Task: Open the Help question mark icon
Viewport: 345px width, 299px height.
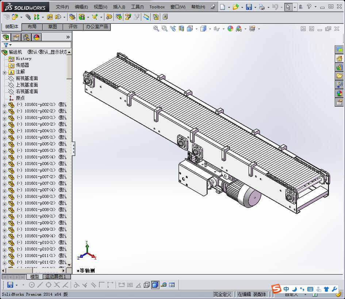Action: coord(309,7)
